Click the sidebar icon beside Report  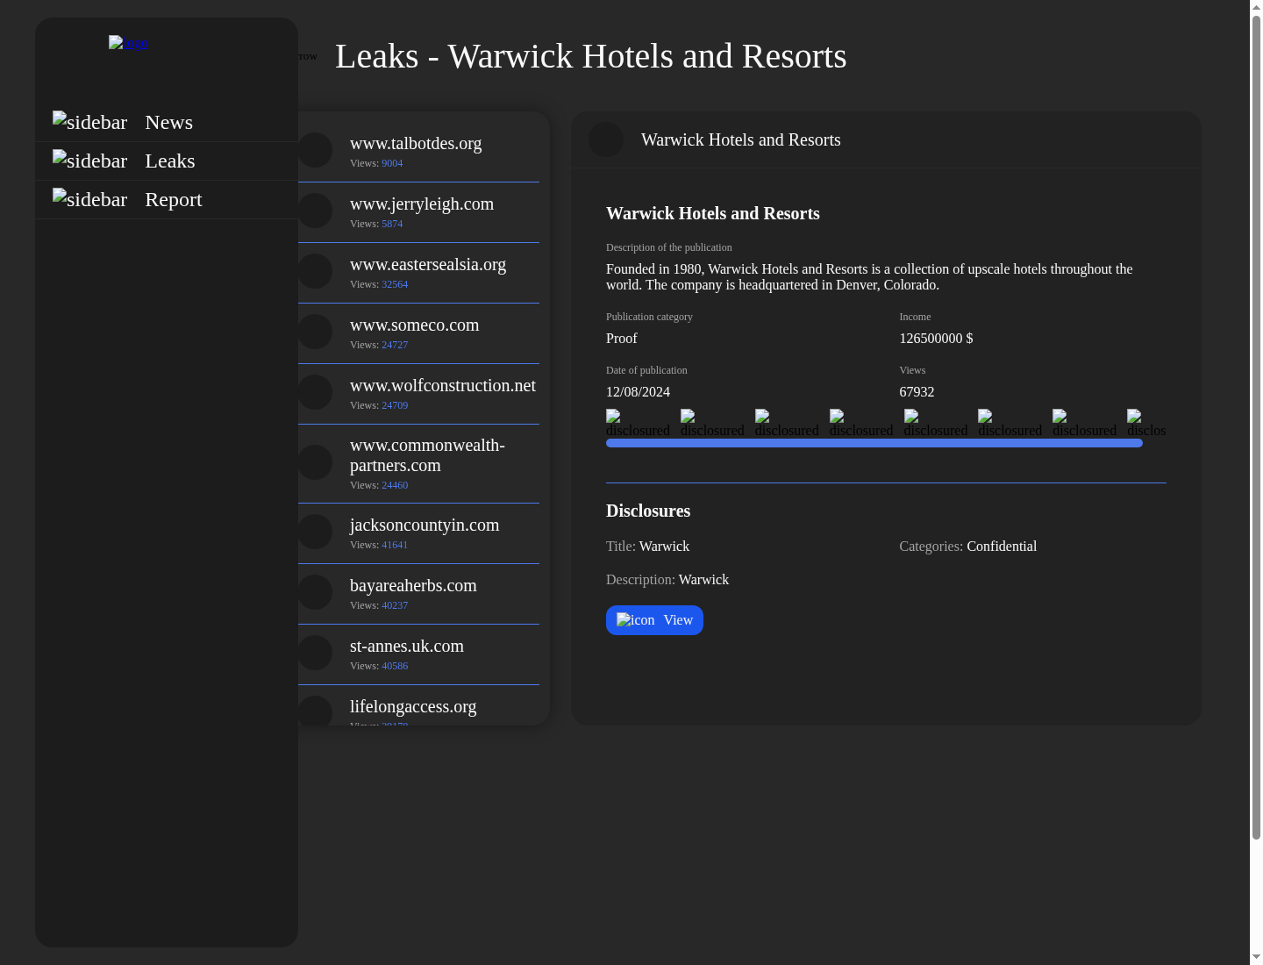click(90, 199)
